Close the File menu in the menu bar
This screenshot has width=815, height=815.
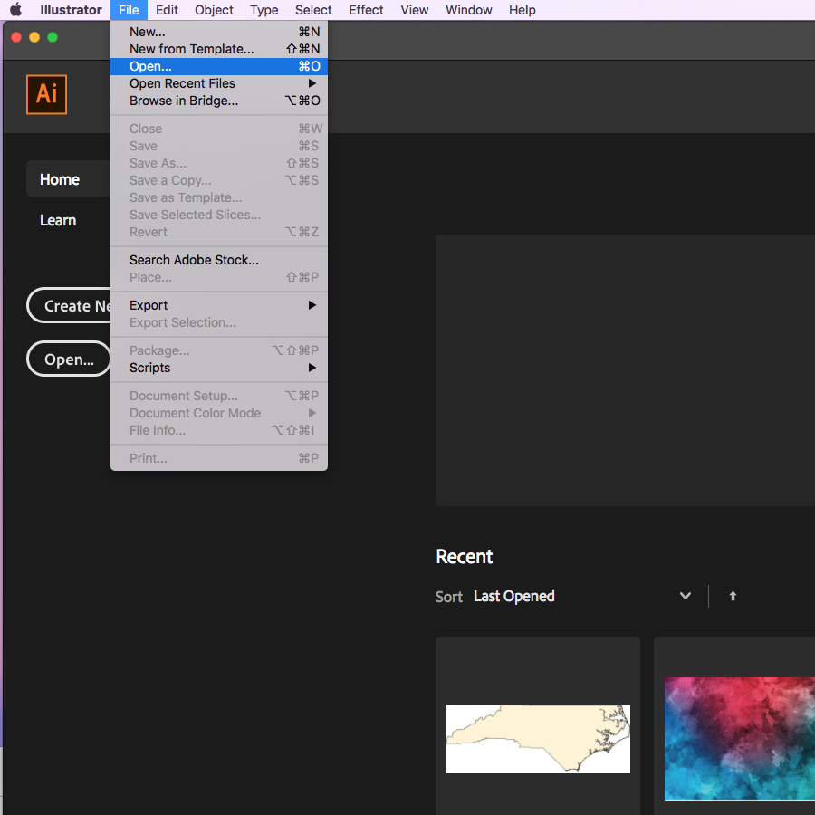tap(129, 10)
